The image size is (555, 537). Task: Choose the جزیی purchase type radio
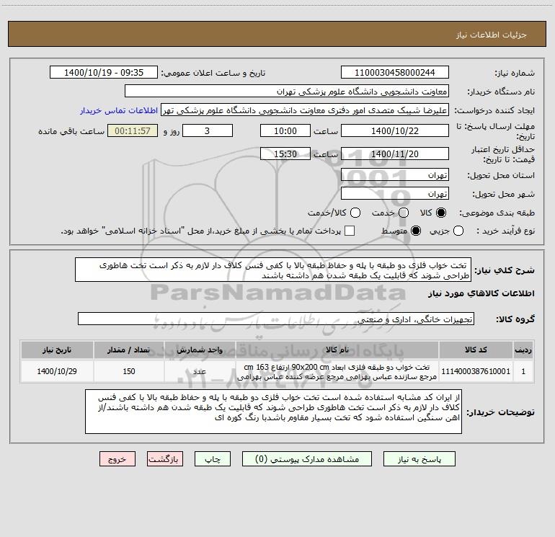tap(458, 231)
